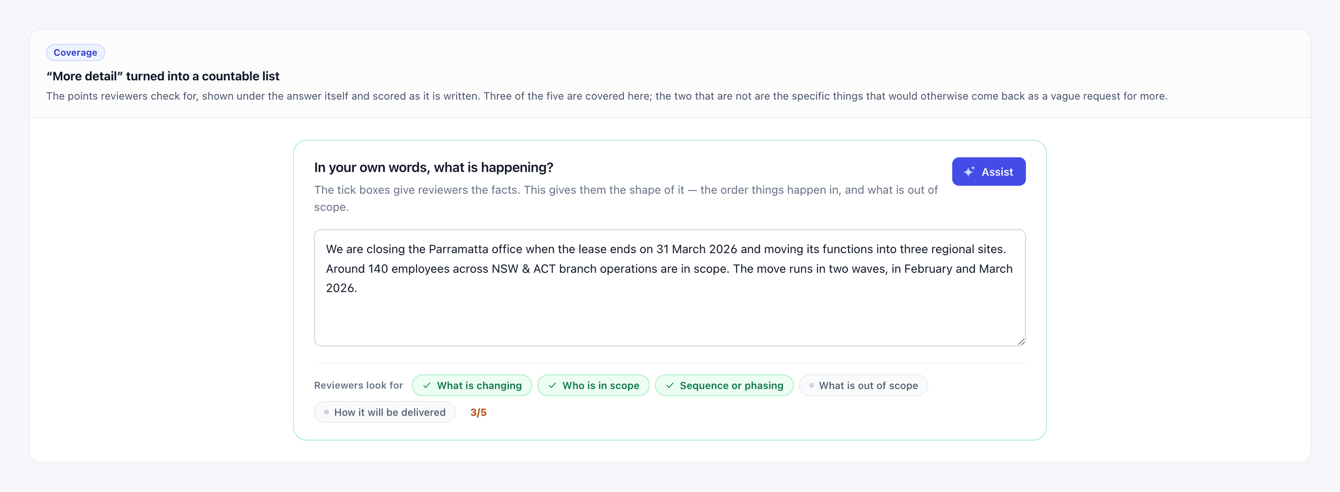Click the checkmark on "Who is in scope"
This screenshot has height=492, width=1340.
click(552, 385)
